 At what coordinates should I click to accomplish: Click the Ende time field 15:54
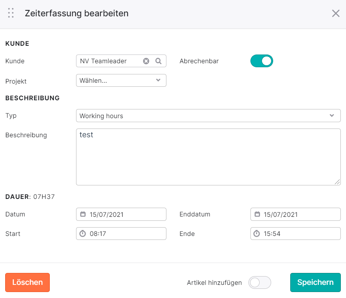295,234
